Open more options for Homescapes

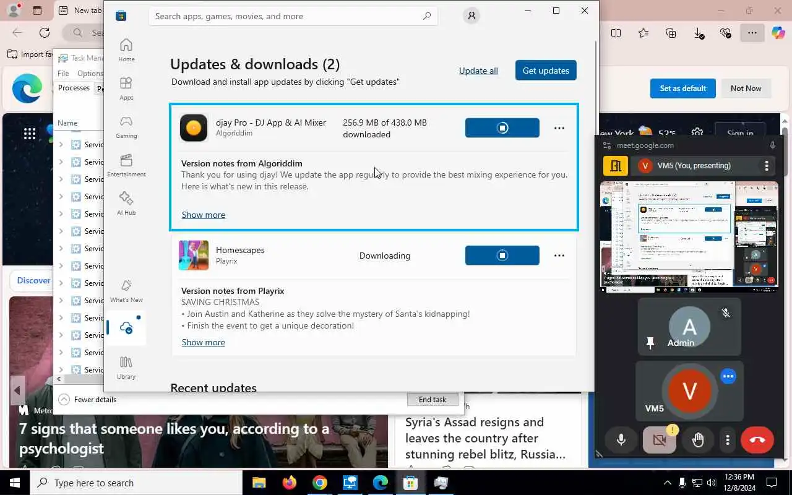coord(559,256)
